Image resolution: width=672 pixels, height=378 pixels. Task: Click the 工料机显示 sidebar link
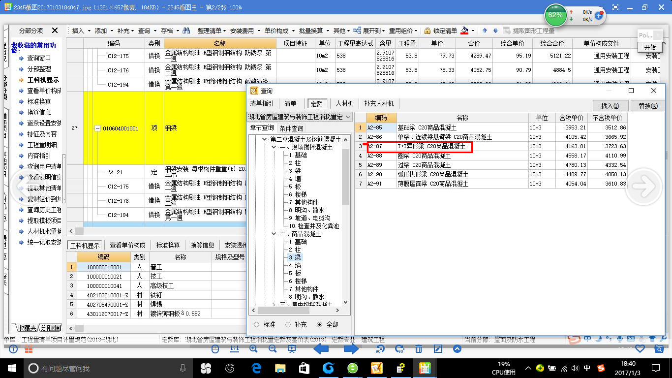point(43,80)
